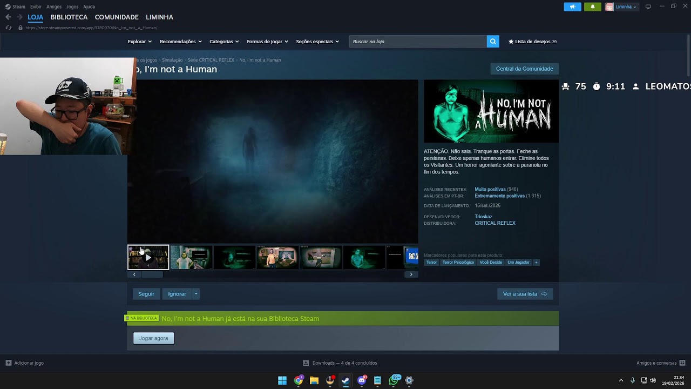
Task: Click the magnifier search button
Action: pos(493,42)
